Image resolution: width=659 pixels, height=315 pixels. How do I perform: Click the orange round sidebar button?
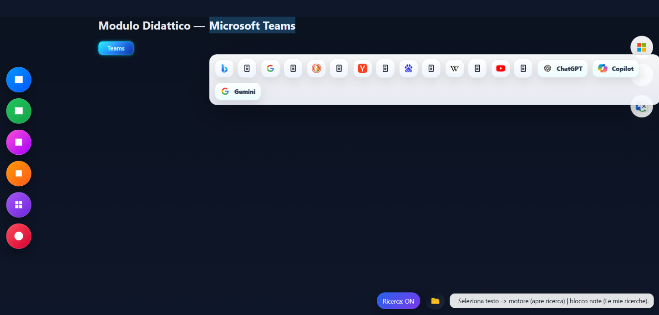[19, 173]
